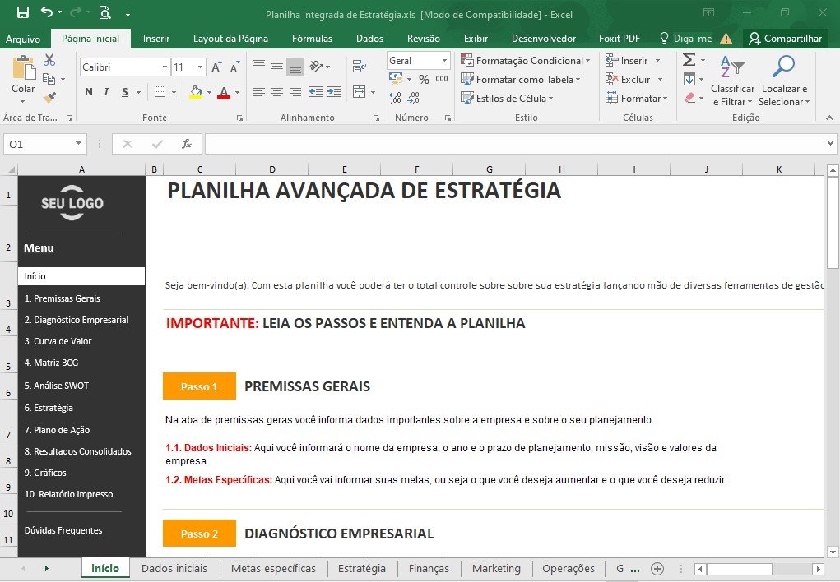Click the Compartilhar button
840x582 pixels.
pyautogui.click(x=786, y=39)
